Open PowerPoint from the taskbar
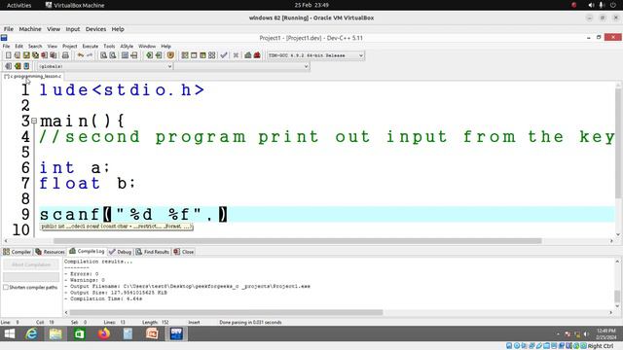 (x=152, y=333)
